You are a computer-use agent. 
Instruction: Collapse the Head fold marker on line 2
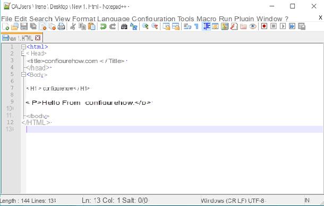23,54
